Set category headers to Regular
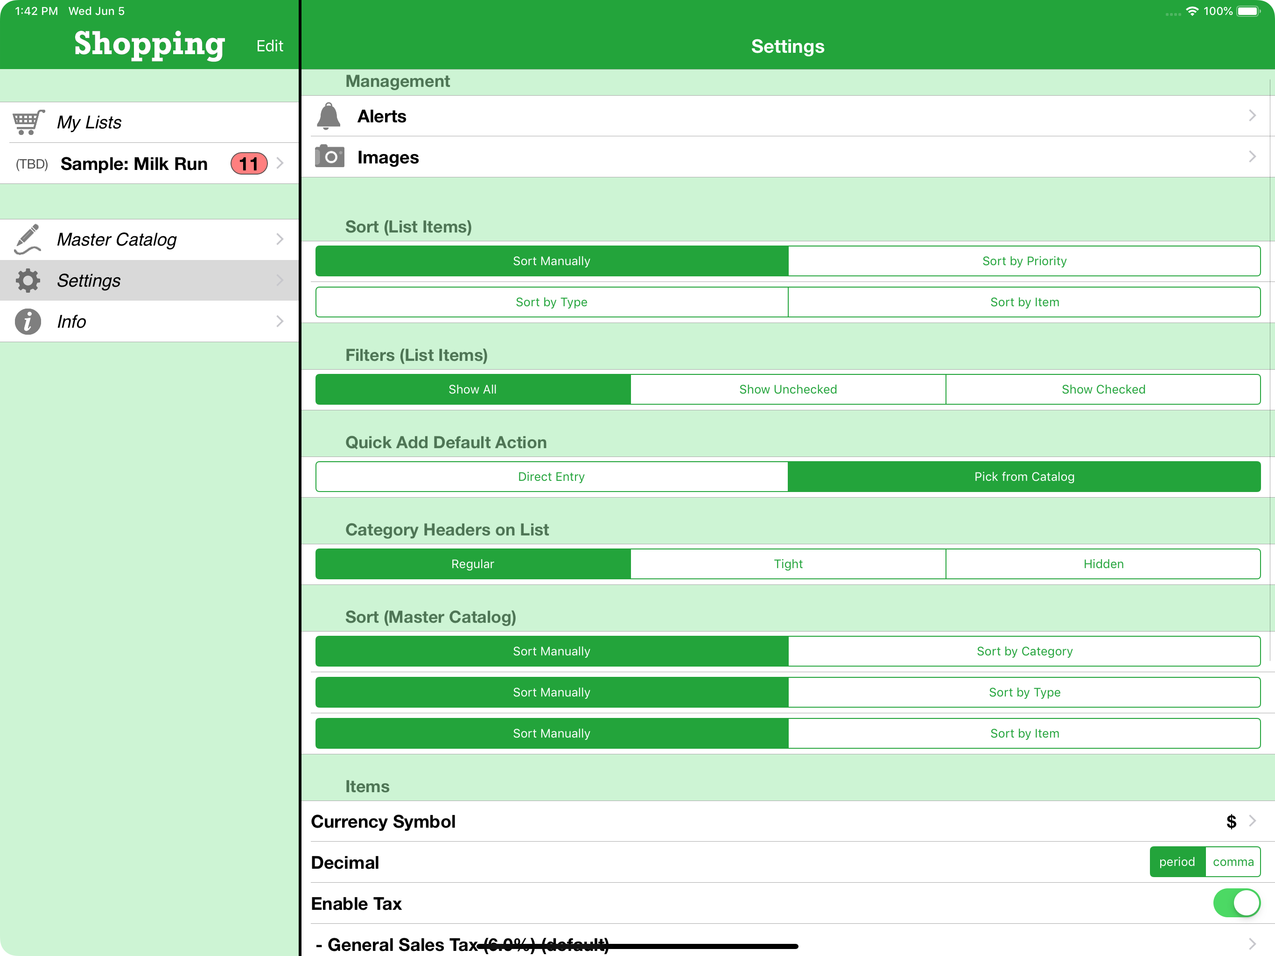This screenshot has height=956, width=1275. tap(473, 563)
